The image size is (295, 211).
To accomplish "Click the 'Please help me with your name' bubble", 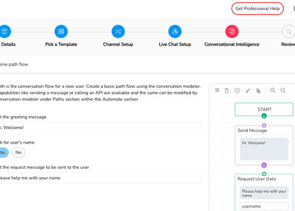I will [264, 193].
